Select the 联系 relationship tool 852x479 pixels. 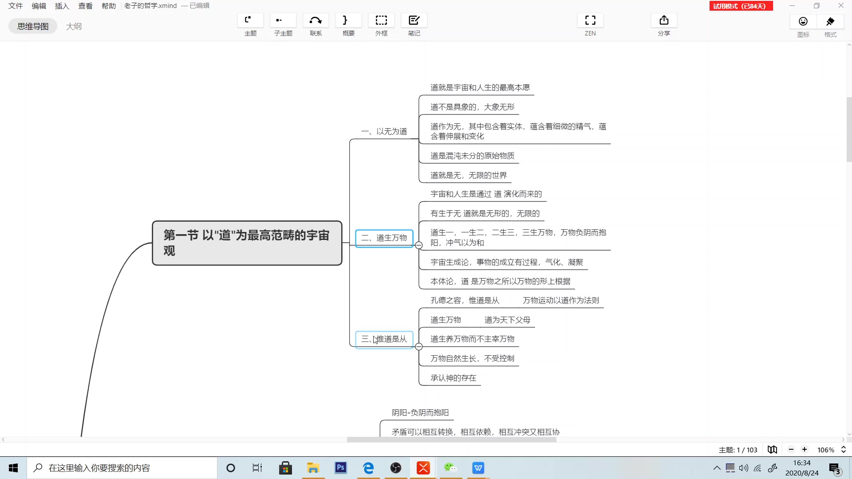tap(316, 21)
